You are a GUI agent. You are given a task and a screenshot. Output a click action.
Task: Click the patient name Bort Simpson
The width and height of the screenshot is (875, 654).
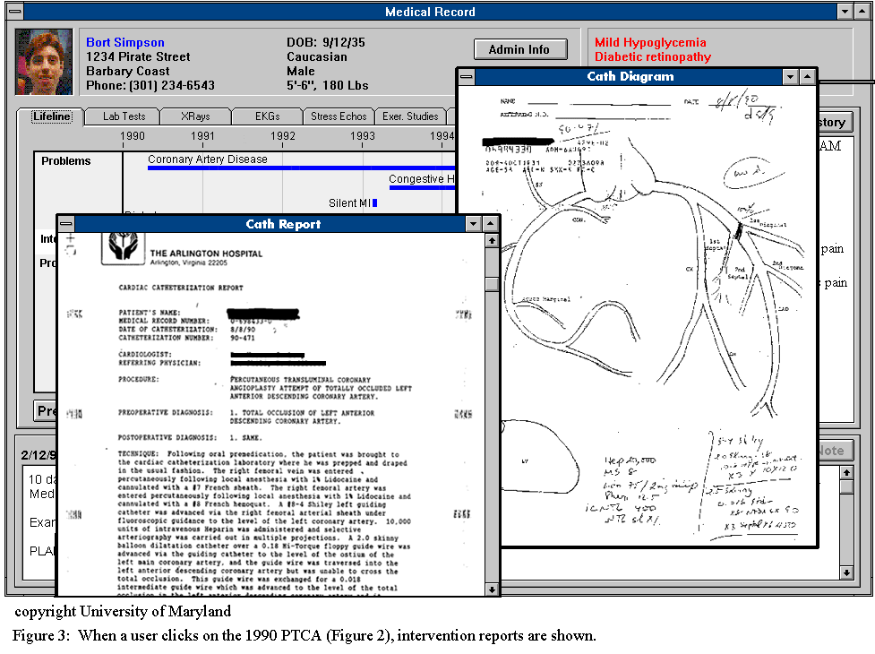click(x=125, y=42)
